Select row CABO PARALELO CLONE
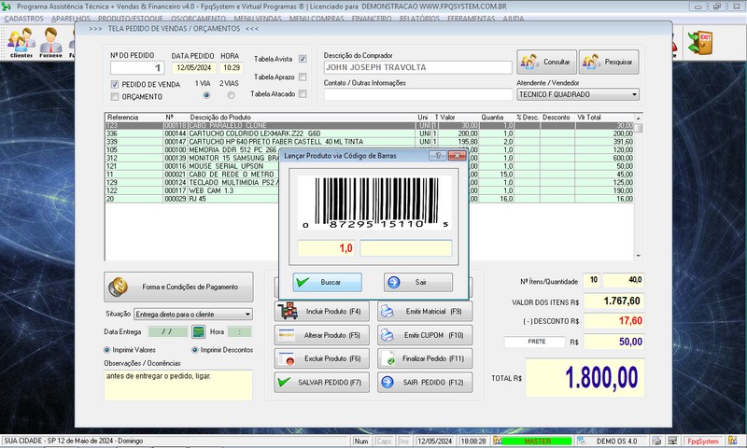This screenshot has height=448, width=747. (x=369, y=126)
